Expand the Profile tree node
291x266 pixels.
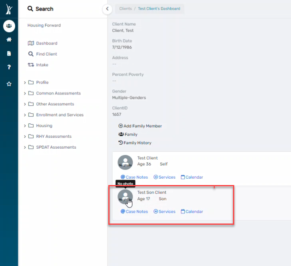click(25, 83)
